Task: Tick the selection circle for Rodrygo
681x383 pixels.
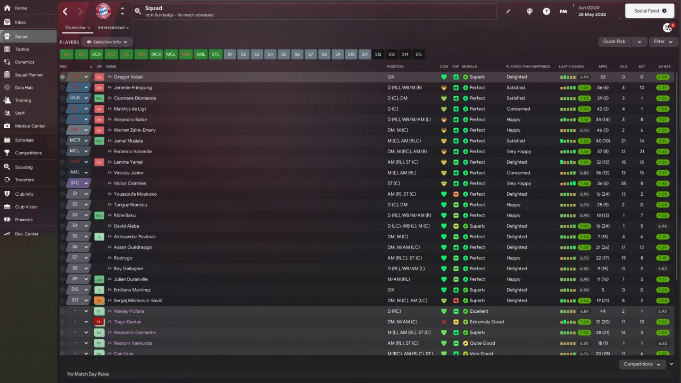Action: click(63, 258)
